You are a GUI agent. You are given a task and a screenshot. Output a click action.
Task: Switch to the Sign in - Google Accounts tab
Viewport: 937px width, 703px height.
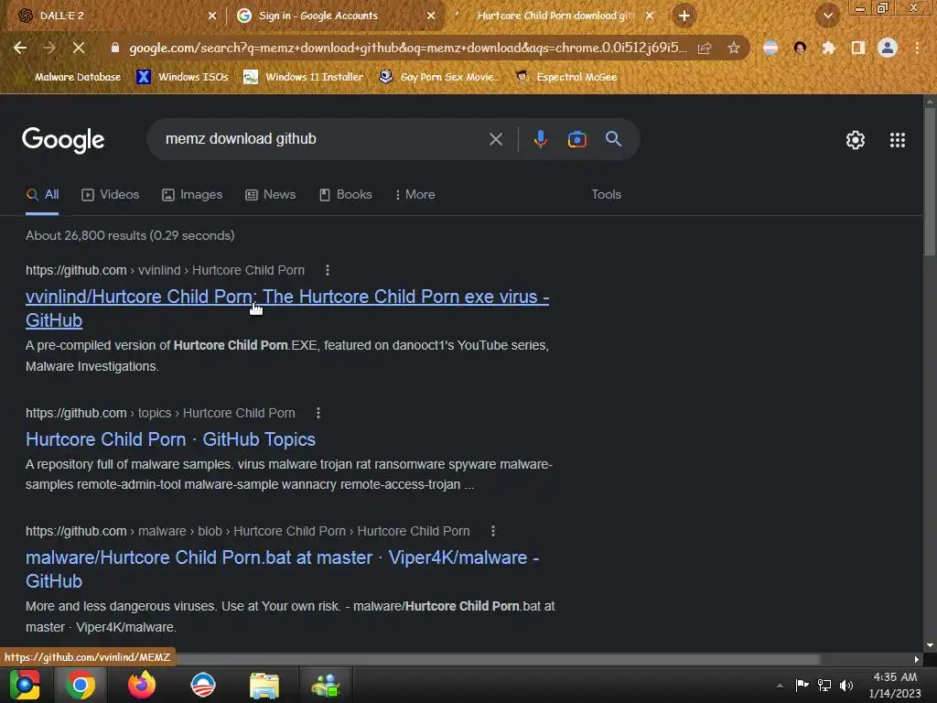(336, 16)
